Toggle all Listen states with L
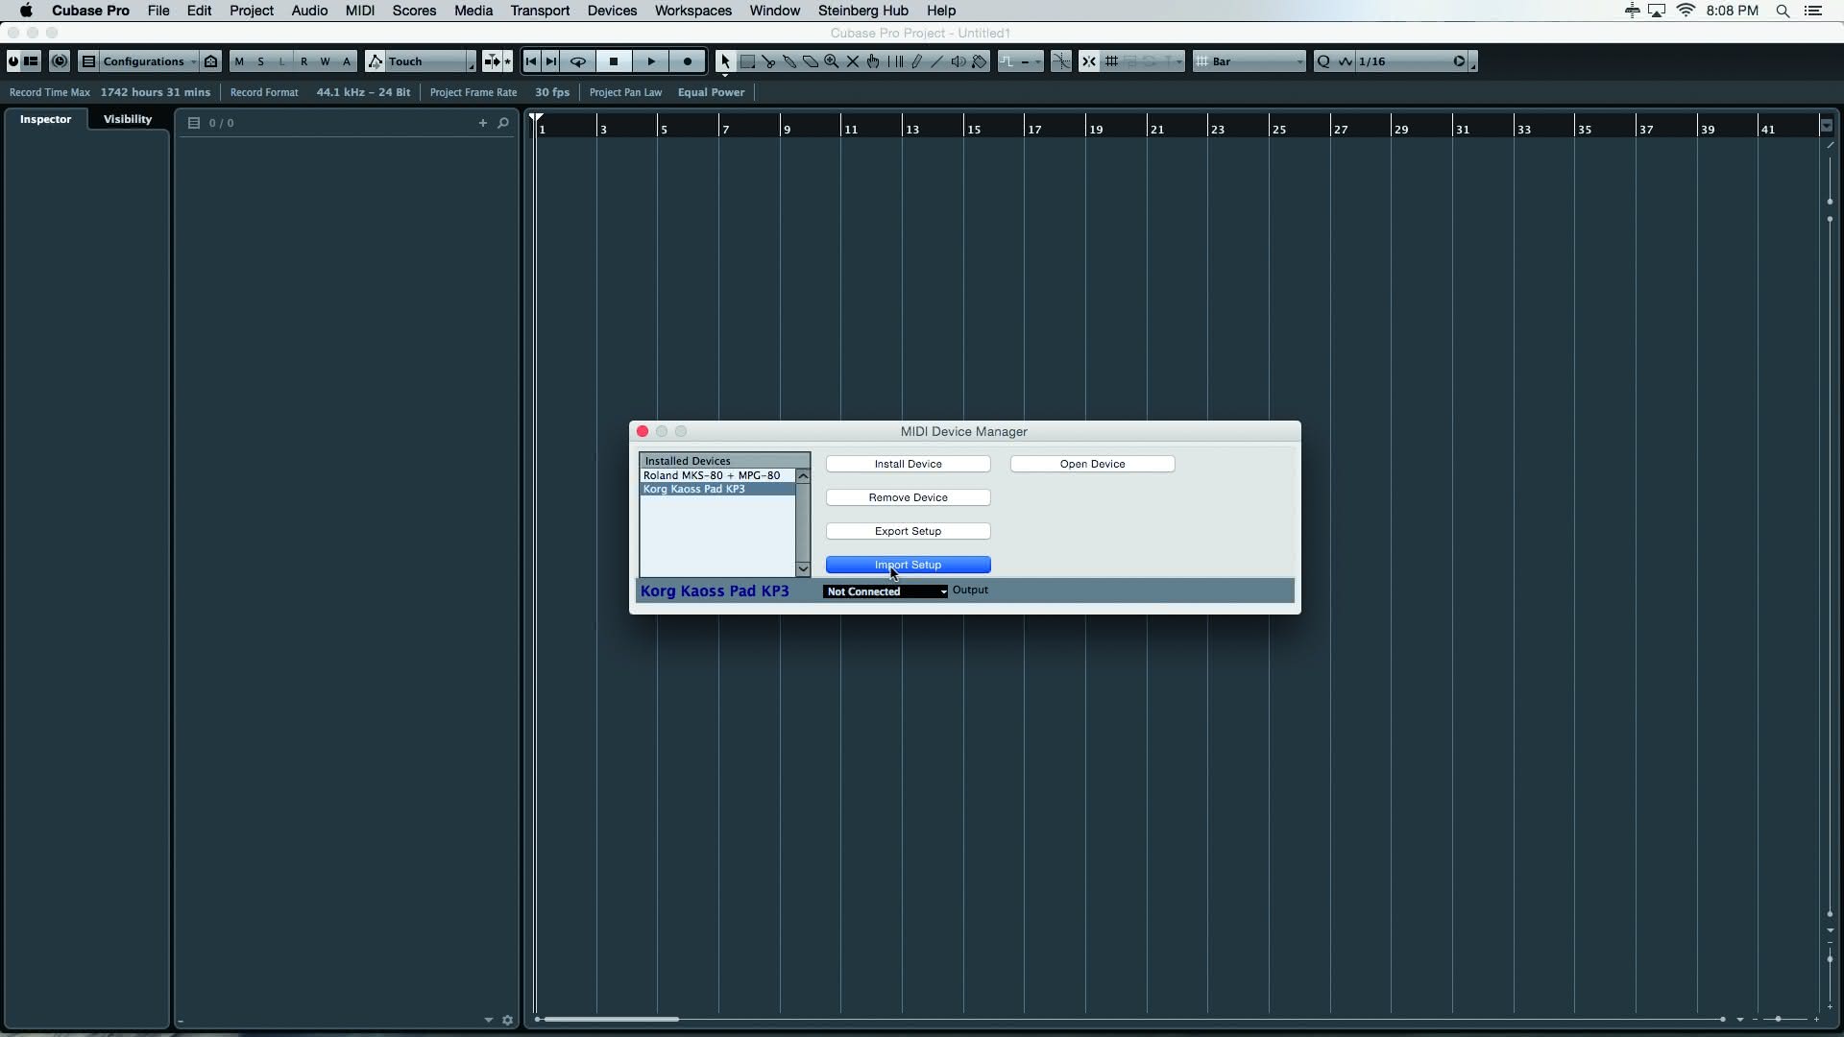 pos(282,61)
